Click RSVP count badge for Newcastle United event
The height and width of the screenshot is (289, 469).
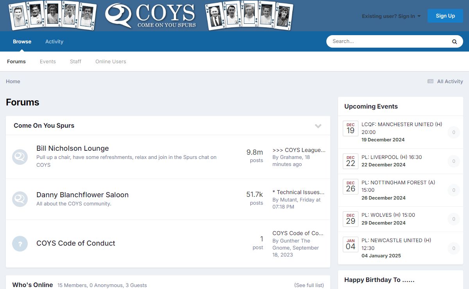(454, 248)
